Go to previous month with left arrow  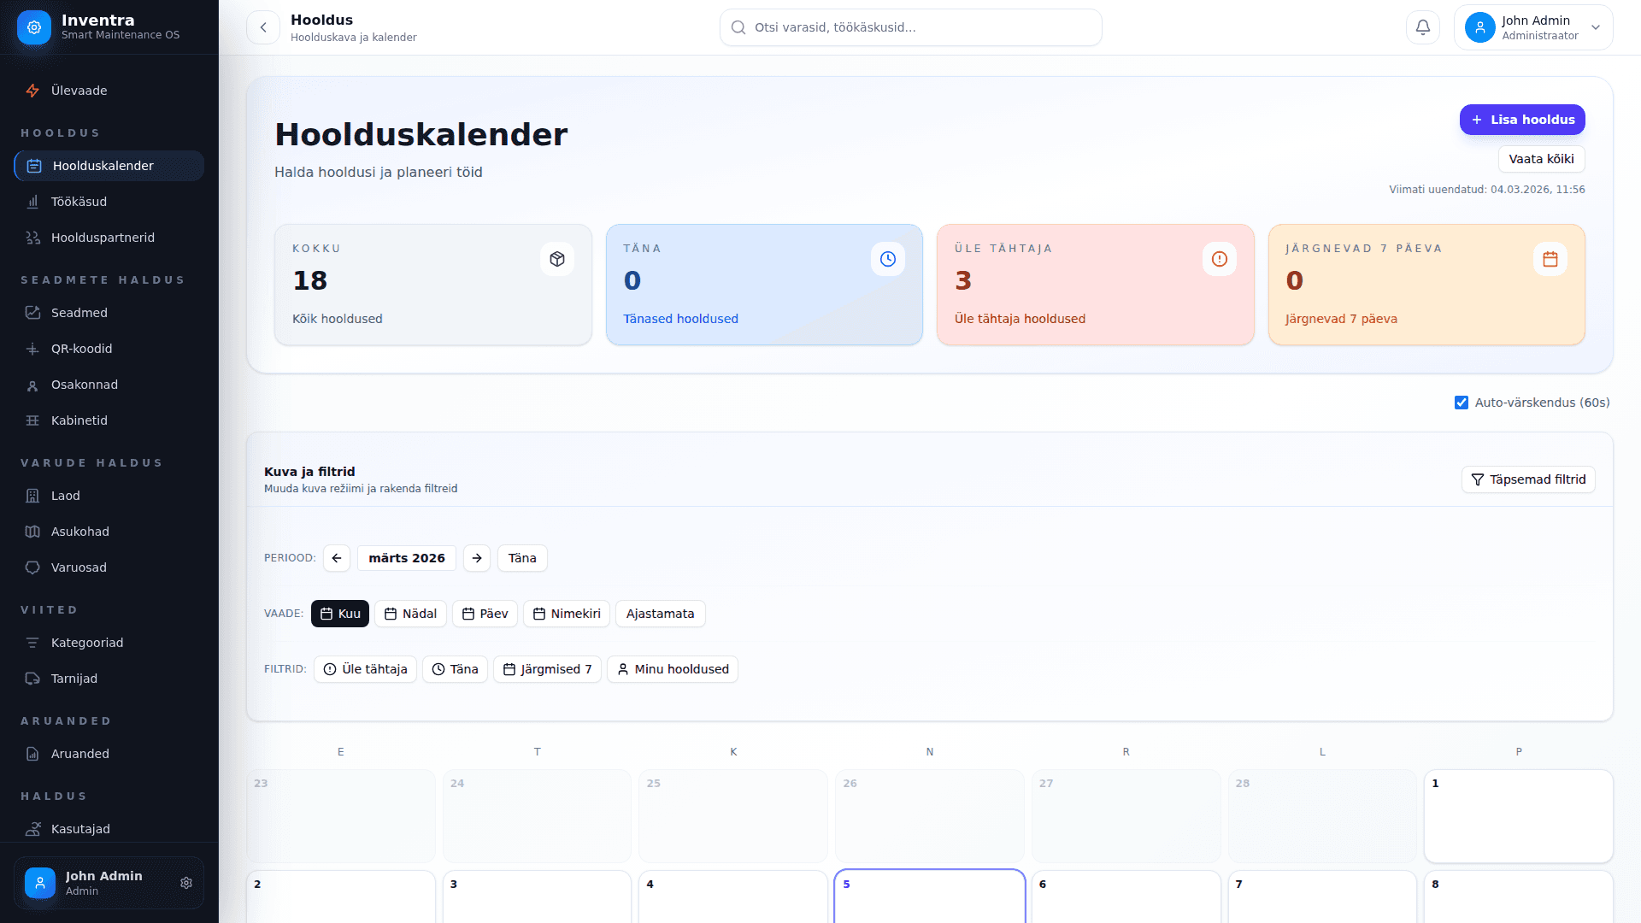click(336, 558)
